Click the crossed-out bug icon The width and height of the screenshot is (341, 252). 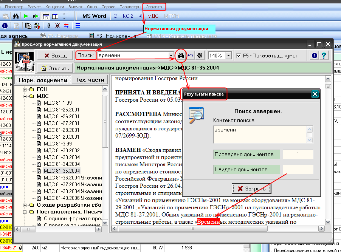[x=57, y=26]
